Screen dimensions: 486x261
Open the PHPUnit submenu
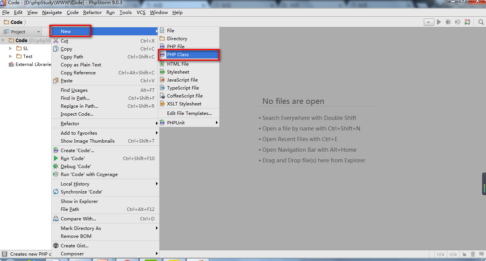189,123
